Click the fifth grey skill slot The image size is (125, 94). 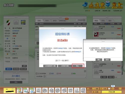[64, 90]
